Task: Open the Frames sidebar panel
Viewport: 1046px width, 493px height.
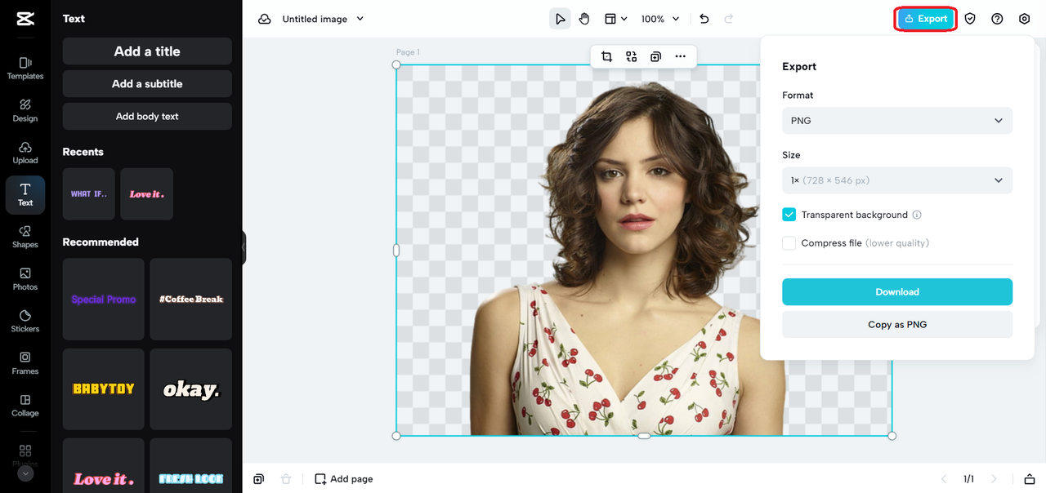Action: coord(25,363)
